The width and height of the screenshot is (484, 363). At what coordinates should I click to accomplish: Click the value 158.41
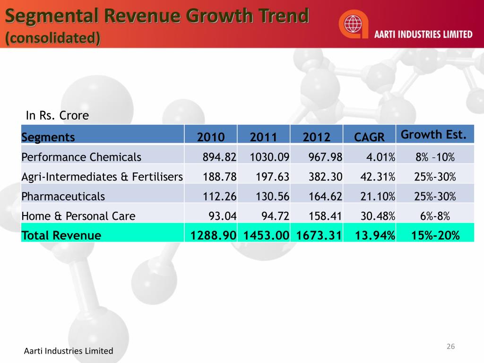click(325, 216)
